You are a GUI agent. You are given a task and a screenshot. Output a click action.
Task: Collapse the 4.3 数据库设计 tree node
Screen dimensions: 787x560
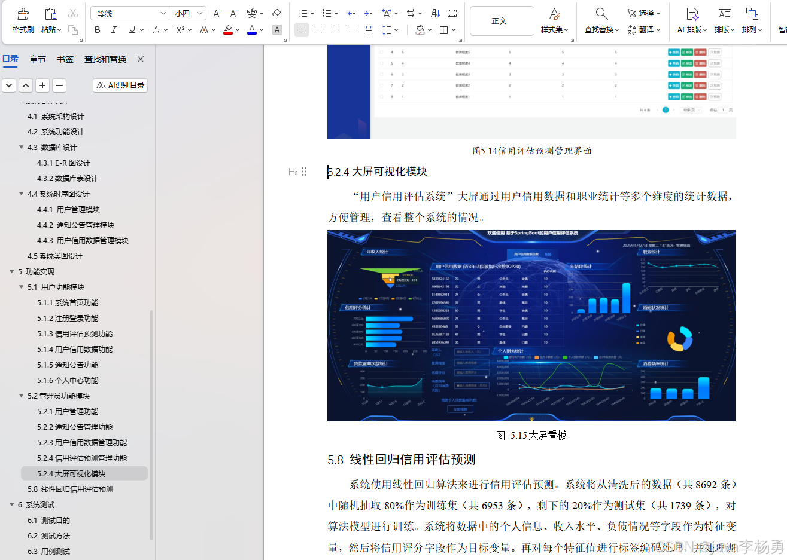tap(22, 147)
